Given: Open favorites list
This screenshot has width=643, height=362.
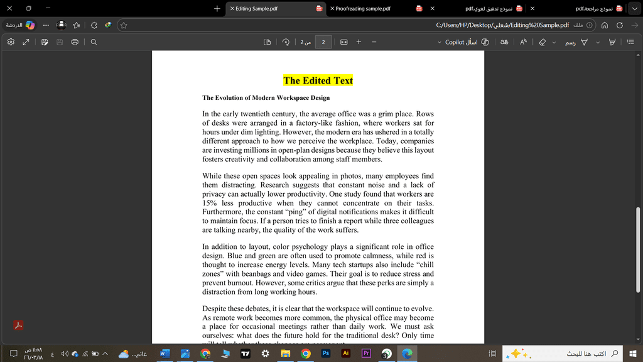Looking at the screenshot, I should tap(77, 25).
